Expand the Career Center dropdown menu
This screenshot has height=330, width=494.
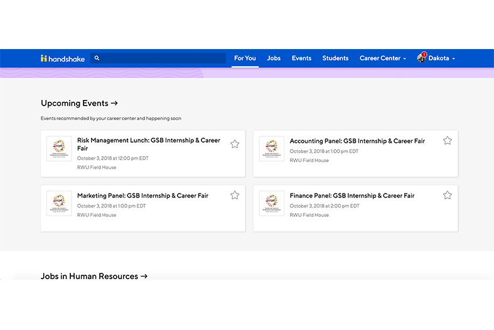tap(383, 58)
